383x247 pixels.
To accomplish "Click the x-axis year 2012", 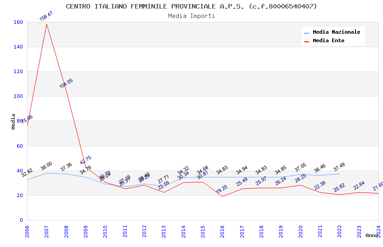I will point(144,231).
